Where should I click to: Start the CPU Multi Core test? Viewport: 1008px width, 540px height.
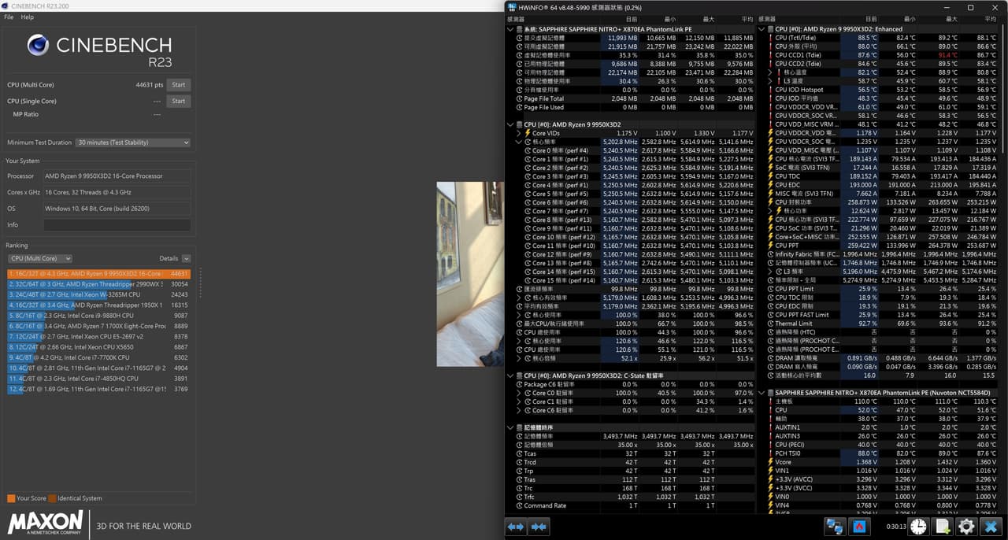[179, 85]
